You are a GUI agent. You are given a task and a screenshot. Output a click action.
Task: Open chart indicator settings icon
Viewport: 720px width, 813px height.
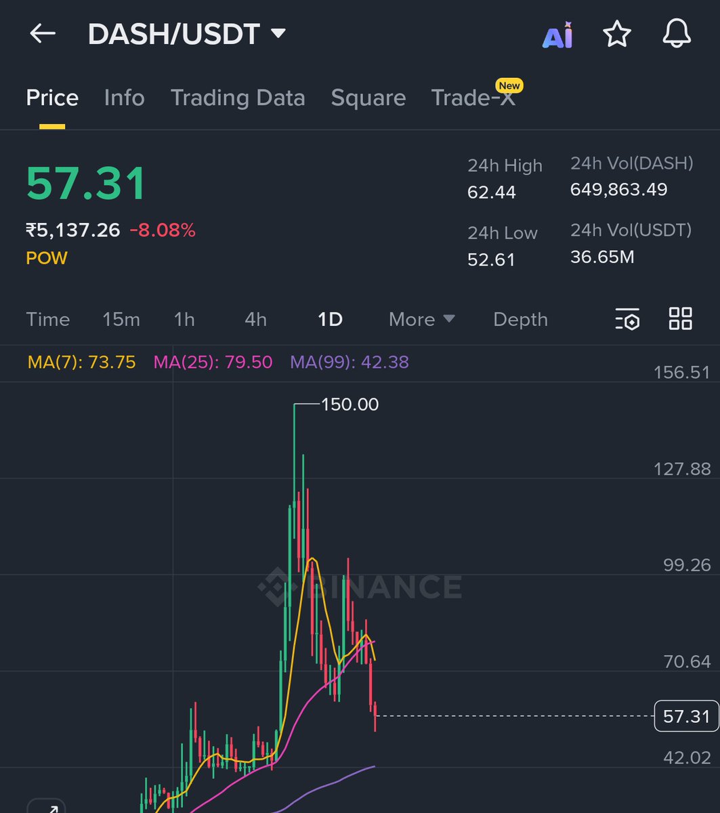tap(627, 319)
